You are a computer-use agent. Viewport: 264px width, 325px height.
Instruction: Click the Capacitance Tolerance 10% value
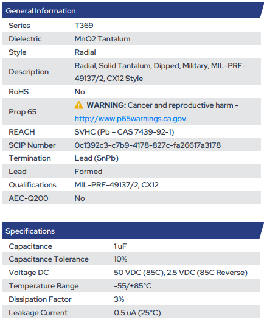pos(120,259)
